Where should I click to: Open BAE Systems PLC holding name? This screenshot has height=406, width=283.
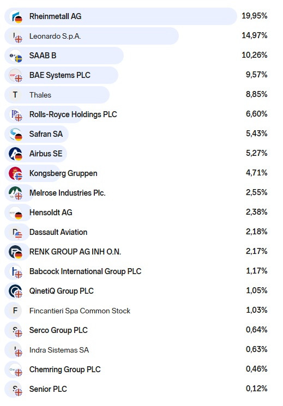pos(60,75)
